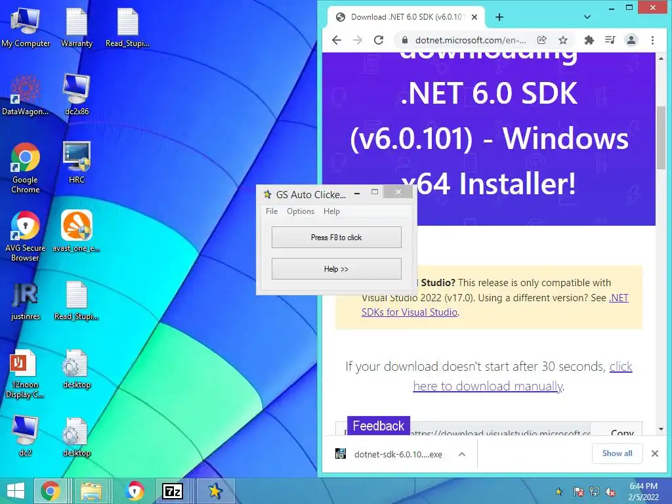Click the GS Auto Clicker tray star icon
Screen dimensions: 672x504
(x=559, y=492)
